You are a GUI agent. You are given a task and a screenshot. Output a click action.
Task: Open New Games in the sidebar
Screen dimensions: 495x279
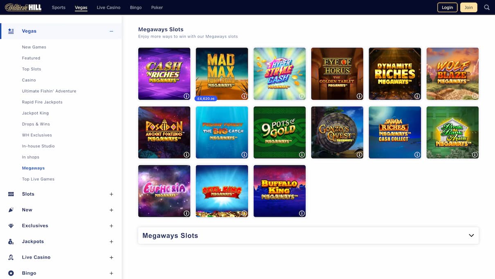pos(34,47)
